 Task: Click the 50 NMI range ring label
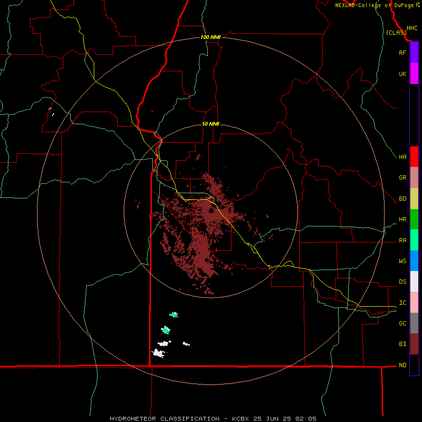click(211, 124)
